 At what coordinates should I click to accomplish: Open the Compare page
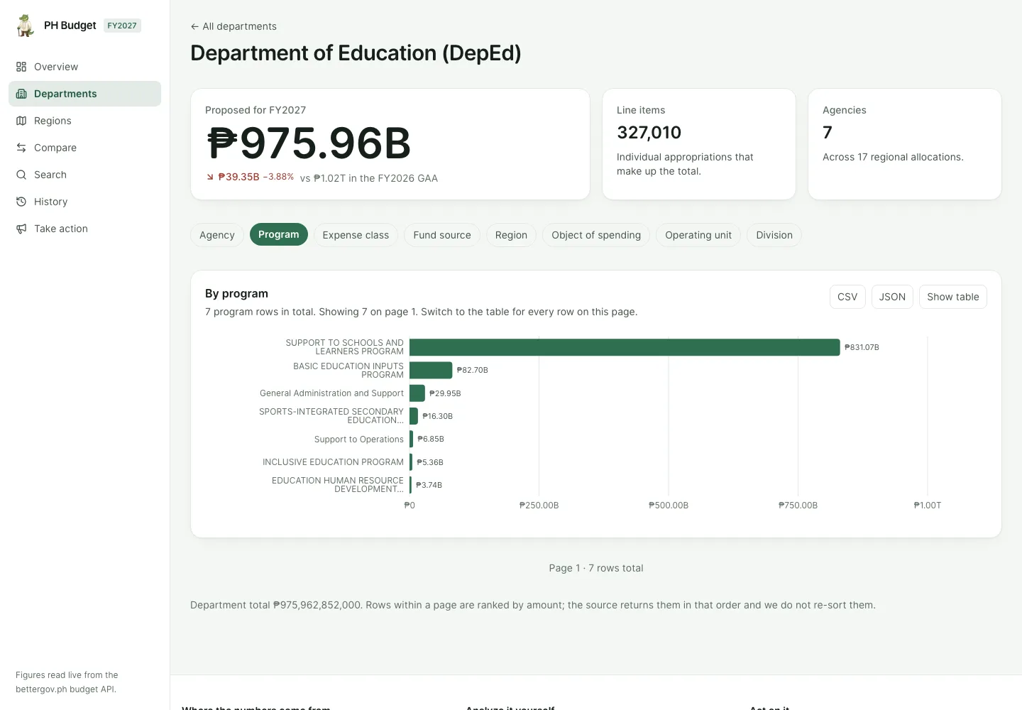click(84, 148)
